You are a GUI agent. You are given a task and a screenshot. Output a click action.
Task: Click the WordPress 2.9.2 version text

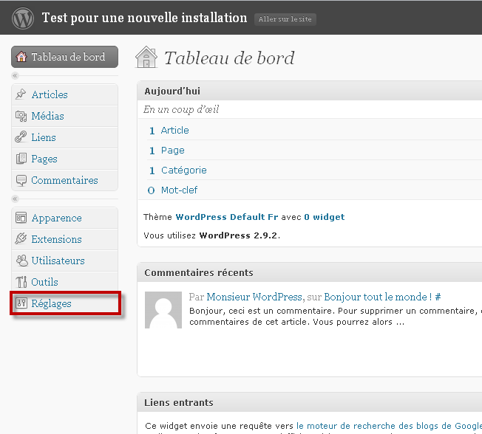coord(239,235)
